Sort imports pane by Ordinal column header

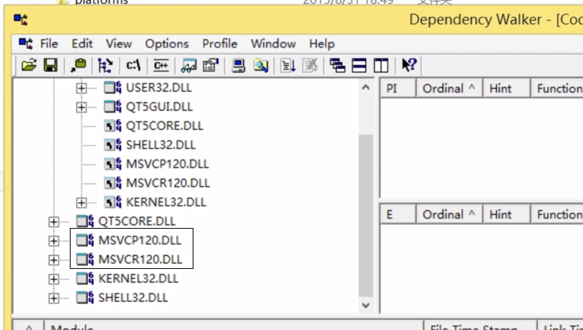(449, 88)
